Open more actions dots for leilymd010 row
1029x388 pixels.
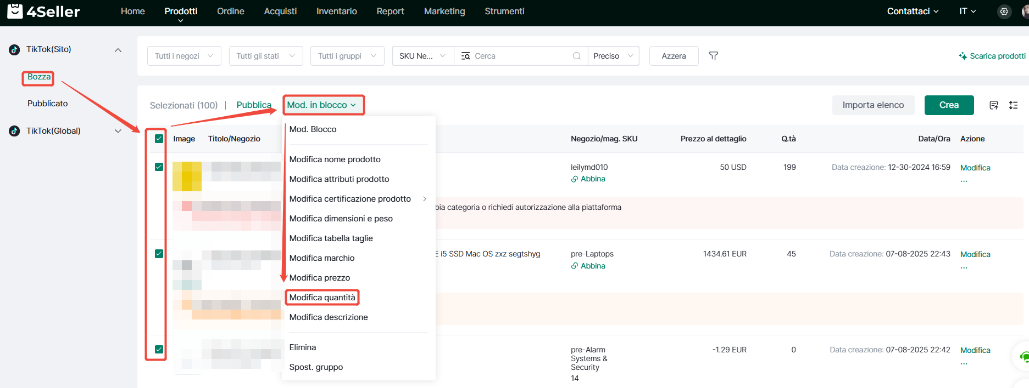pos(964,180)
